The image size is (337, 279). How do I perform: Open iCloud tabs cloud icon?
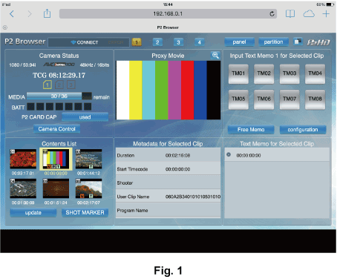pos(309,14)
